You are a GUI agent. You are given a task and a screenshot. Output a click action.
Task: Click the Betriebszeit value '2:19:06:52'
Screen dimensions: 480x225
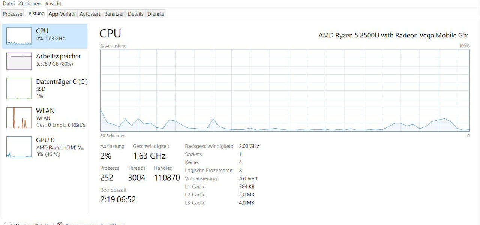coord(118,199)
